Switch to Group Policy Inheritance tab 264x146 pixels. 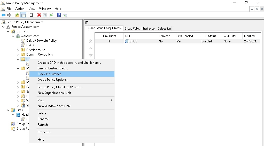click(139, 29)
